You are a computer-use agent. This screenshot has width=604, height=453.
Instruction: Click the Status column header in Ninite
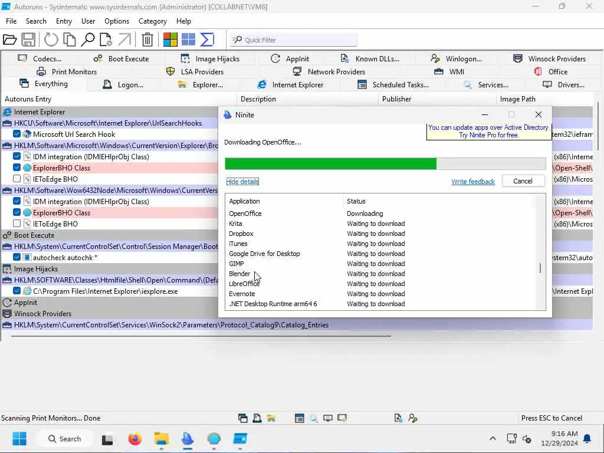[x=356, y=201]
